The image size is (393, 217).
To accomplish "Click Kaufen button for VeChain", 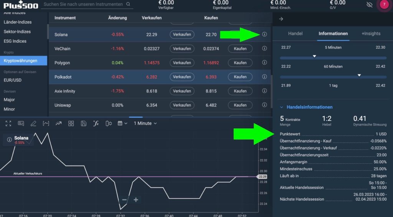I will pos(240,49).
